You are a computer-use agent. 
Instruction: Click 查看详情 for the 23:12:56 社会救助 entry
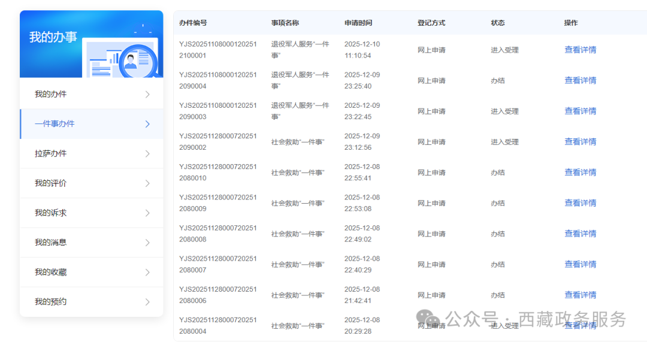pyautogui.click(x=580, y=142)
